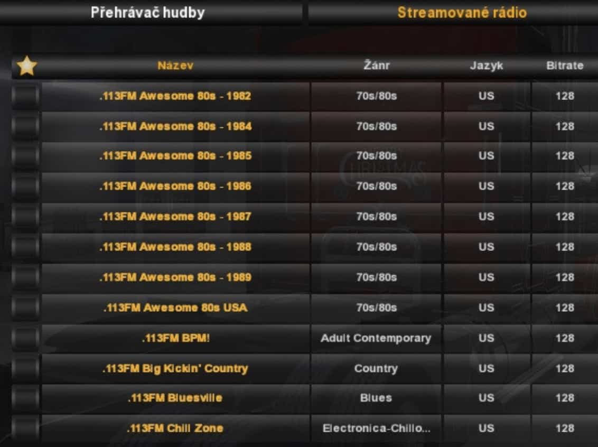
Task: Click the truncated Electronica-Chillo... genre cell
Action: (x=376, y=429)
